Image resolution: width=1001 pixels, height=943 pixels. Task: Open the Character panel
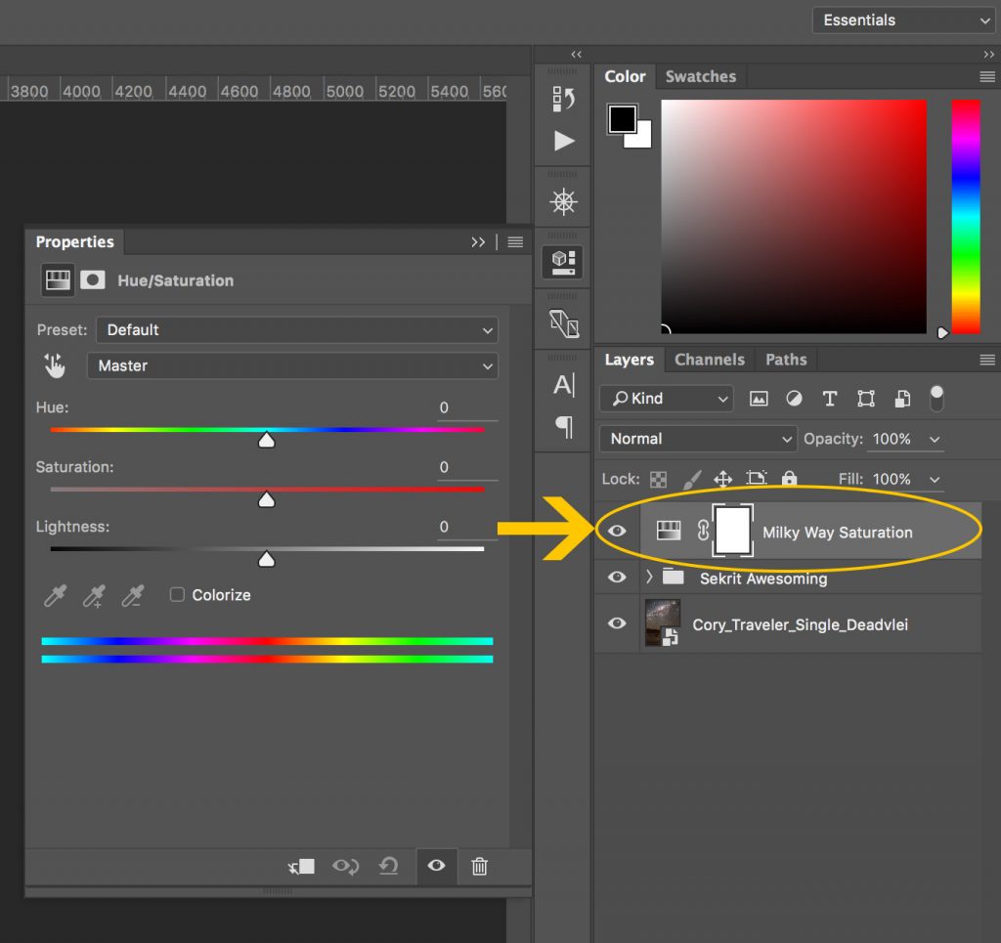pos(562,385)
